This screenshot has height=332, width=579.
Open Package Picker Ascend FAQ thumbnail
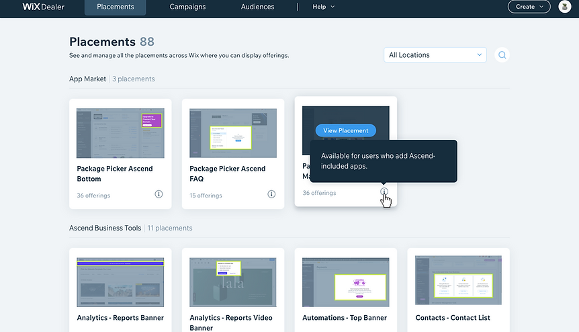pyautogui.click(x=233, y=133)
